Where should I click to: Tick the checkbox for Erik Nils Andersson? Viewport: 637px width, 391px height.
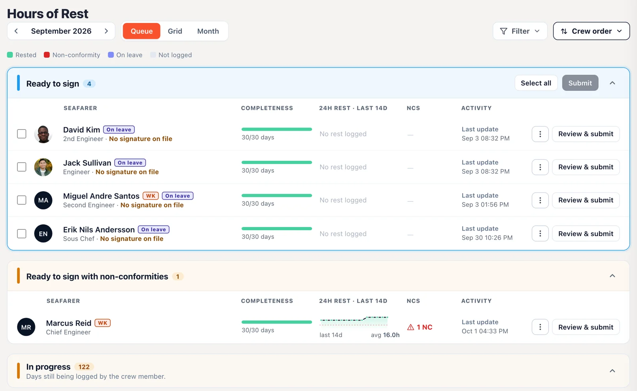tap(22, 234)
